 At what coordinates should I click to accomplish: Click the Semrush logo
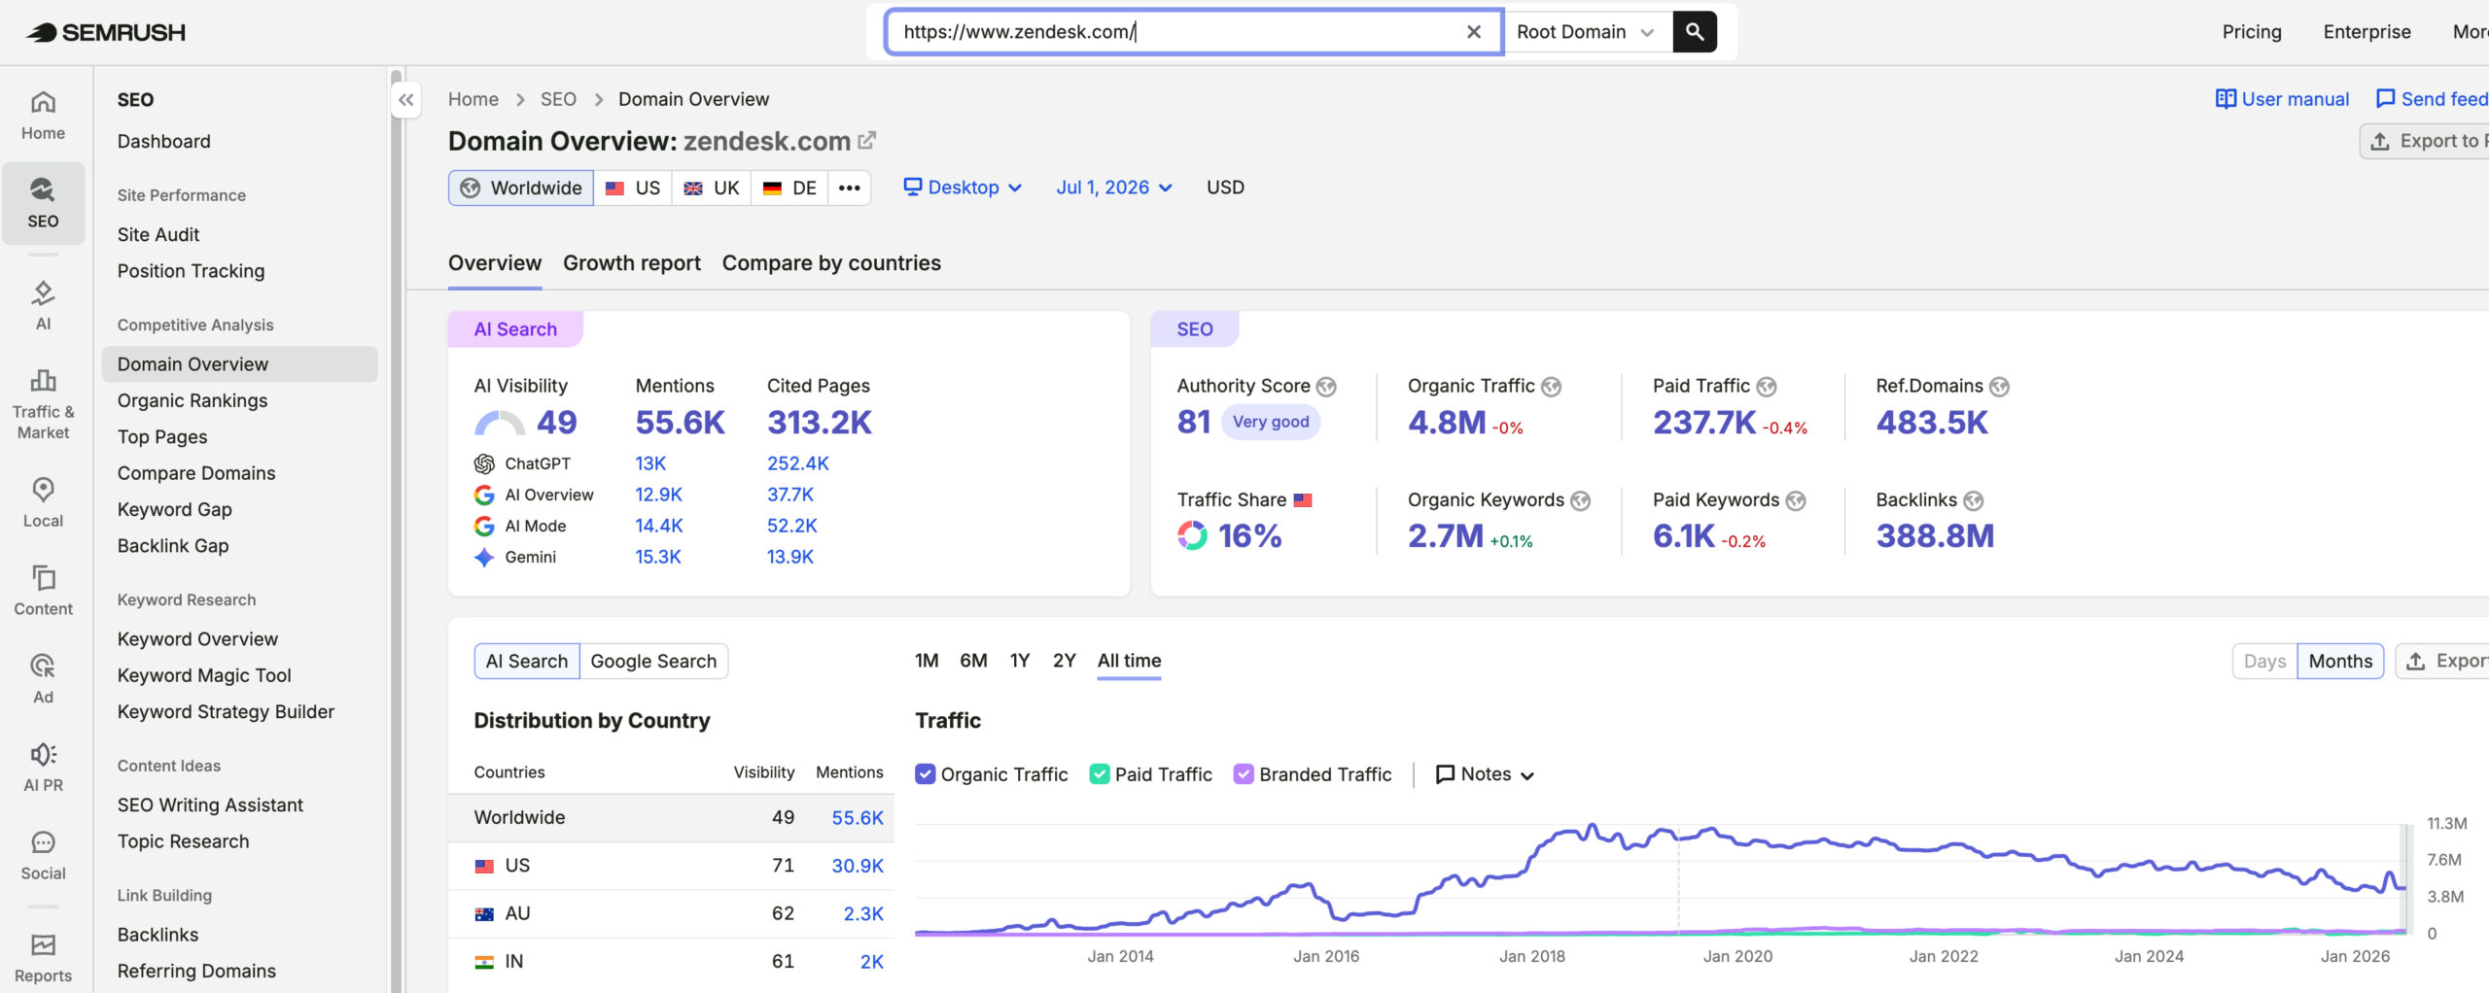click(x=105, y=32)
